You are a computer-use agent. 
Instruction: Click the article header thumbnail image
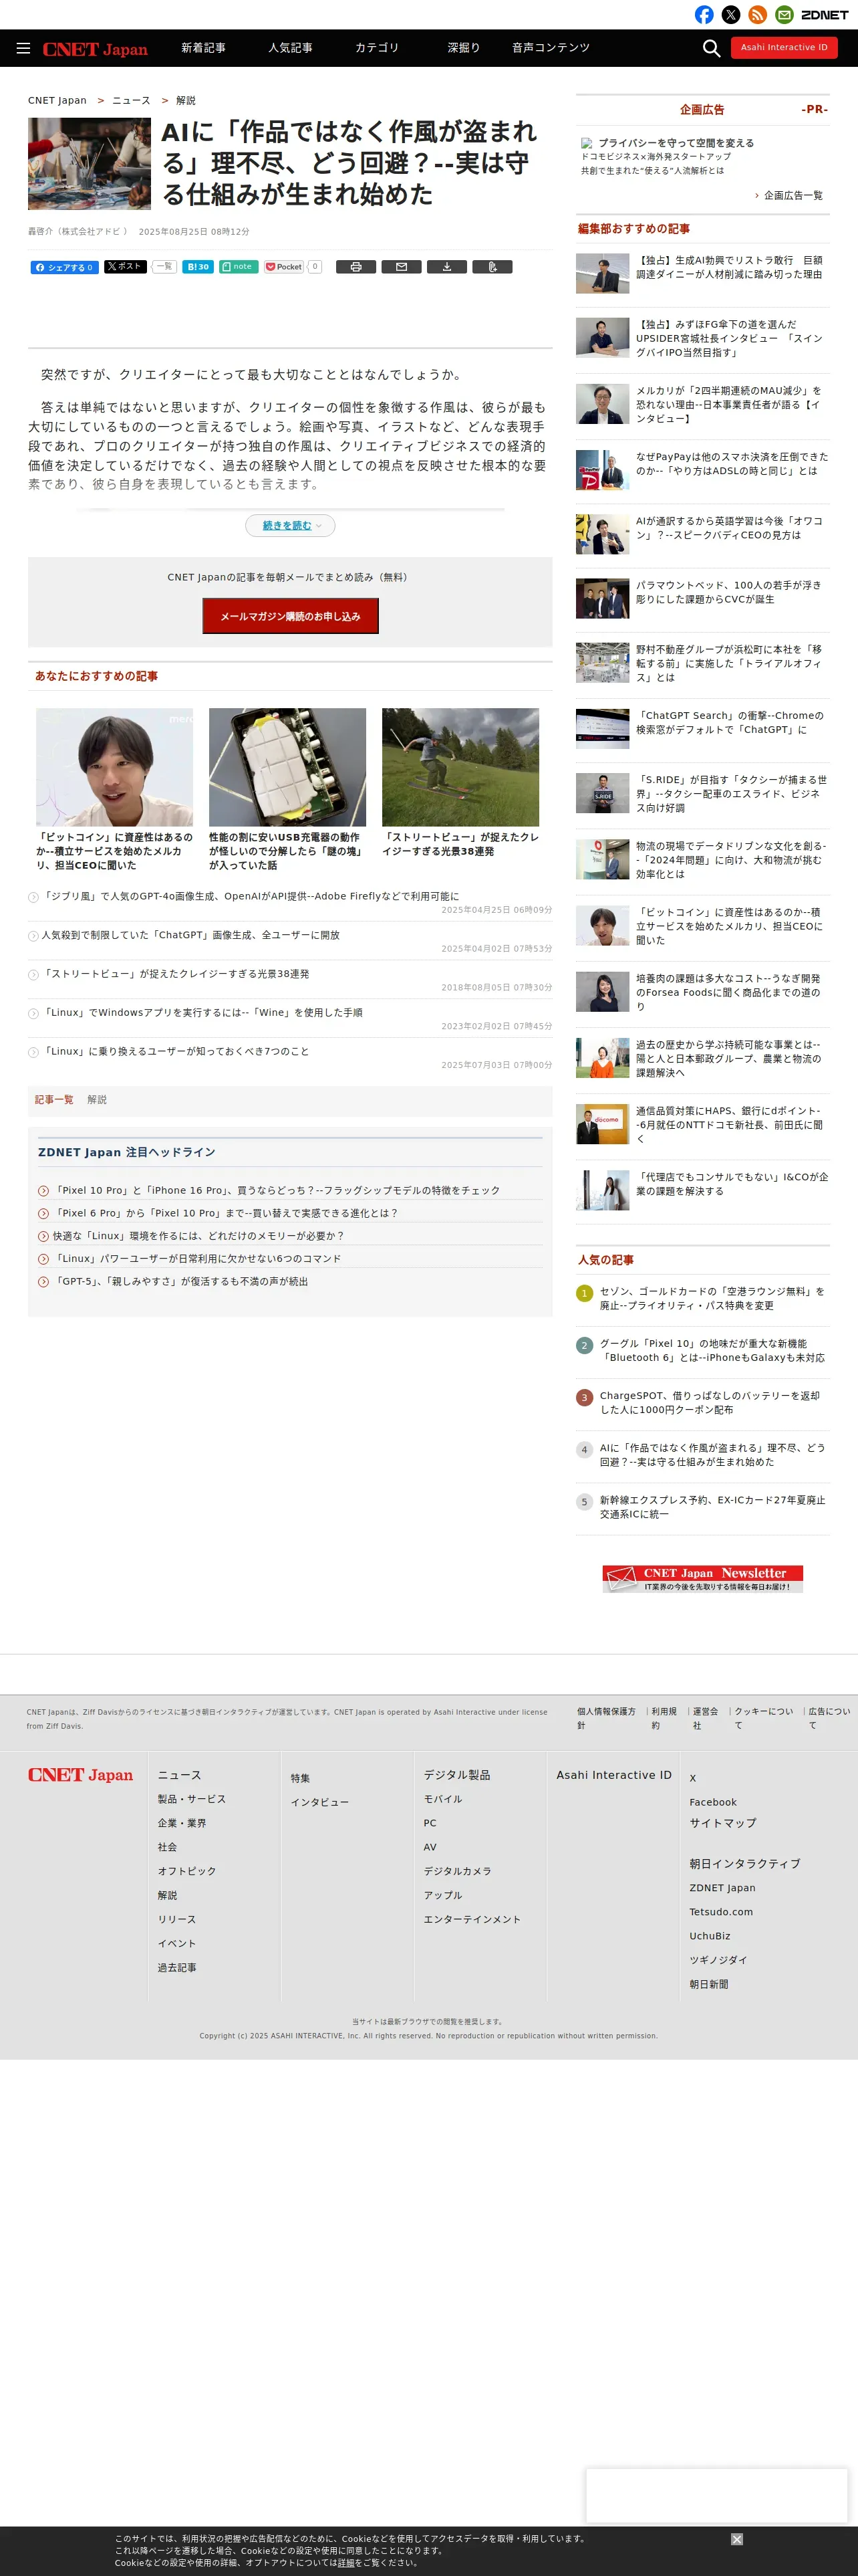click(x=90, y=164)
